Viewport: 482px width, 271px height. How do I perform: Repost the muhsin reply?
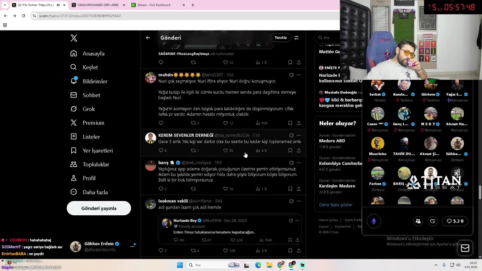coord(193,123)
